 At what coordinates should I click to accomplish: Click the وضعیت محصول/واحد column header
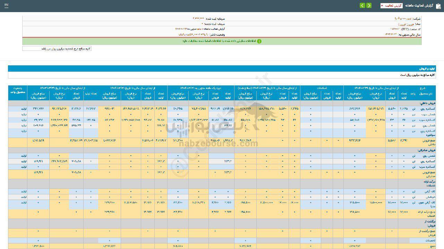click(x=18, y=90)
